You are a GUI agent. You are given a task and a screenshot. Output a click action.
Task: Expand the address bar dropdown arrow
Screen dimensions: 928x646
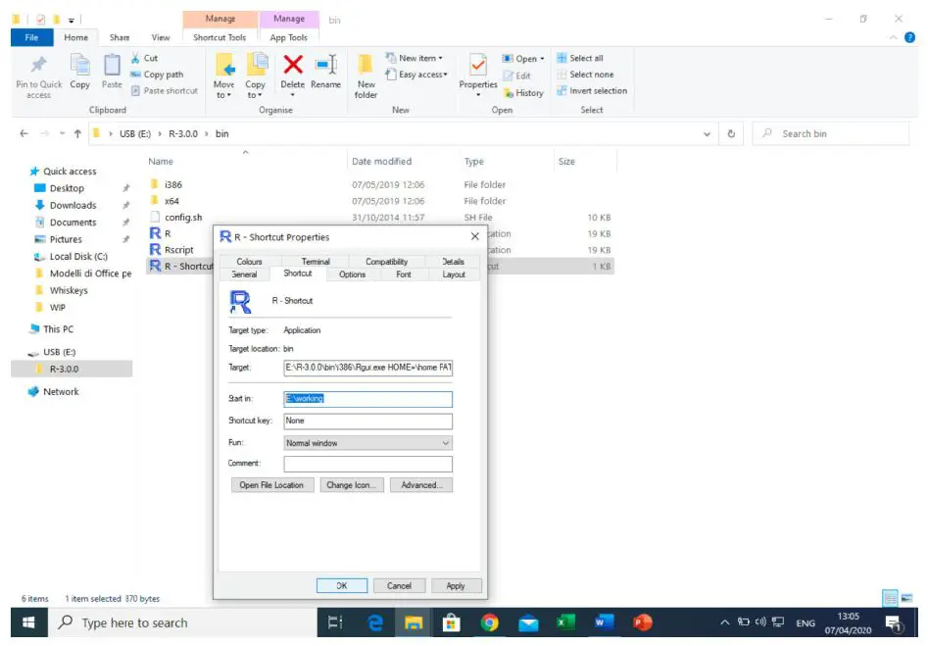[706, 133]
